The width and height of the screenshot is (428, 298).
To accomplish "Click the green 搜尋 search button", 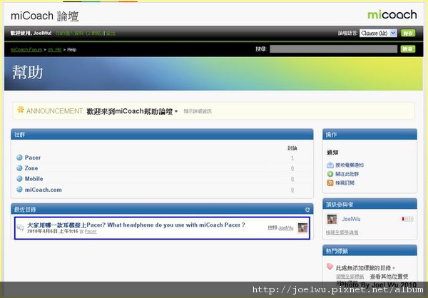I will (408, 49).
